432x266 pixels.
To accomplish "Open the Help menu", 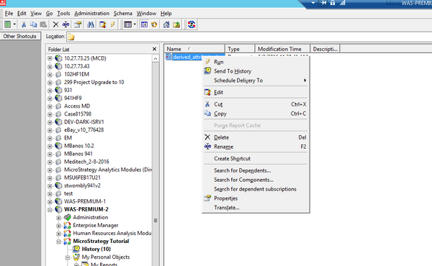I will [166, 13].
